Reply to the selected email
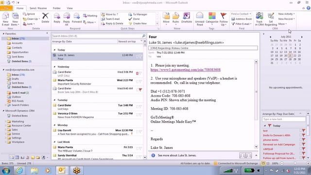Screen dimensions: 311x175 (57, 18)
